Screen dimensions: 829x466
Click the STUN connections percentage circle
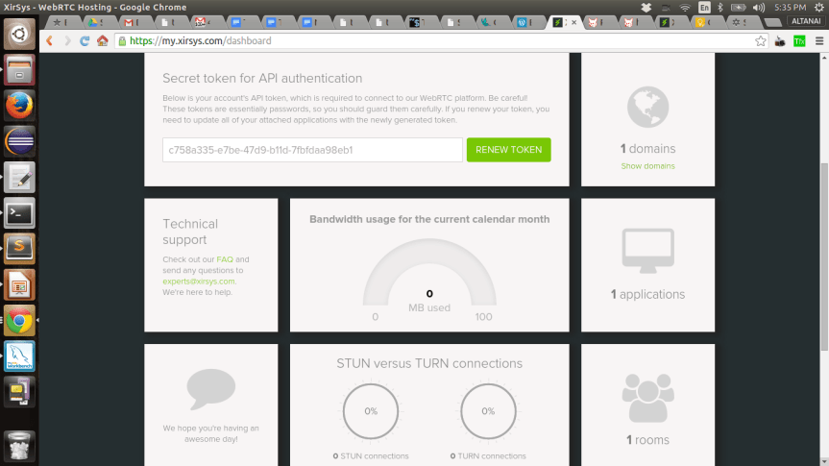pos(370,411)
